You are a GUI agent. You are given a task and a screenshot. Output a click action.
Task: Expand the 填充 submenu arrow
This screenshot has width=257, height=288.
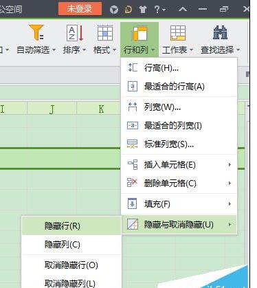click(x=230, y=203)
